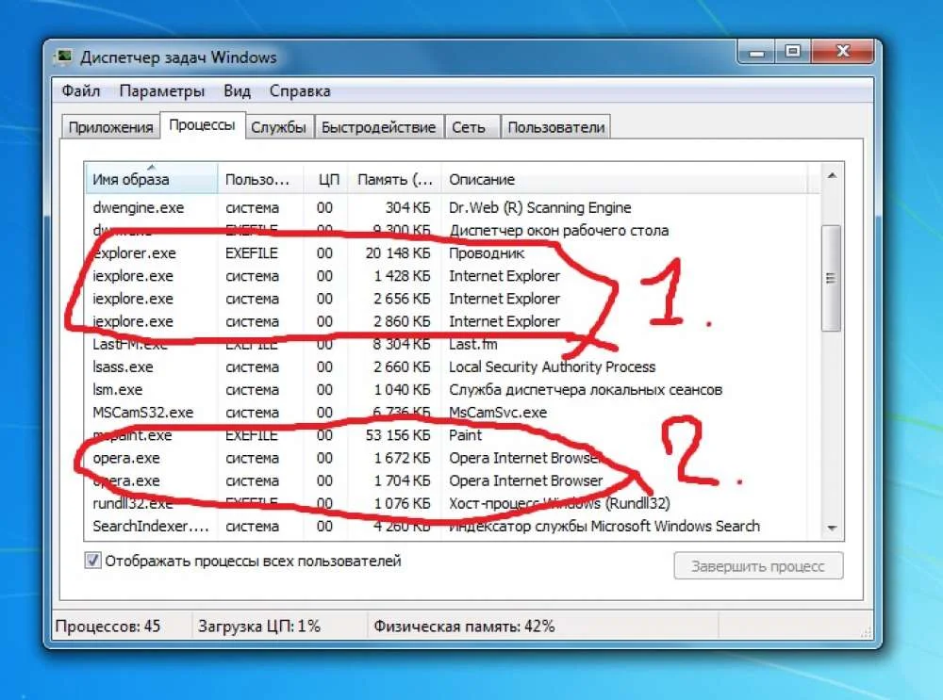This screenshot has height=700, width=943.
Task: Sort by Имя образа column header
Action: [x=151, y=179]
